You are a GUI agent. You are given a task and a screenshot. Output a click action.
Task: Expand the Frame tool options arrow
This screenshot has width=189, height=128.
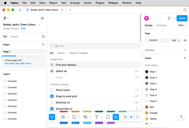pyautogui.click(x=68, y=117)
